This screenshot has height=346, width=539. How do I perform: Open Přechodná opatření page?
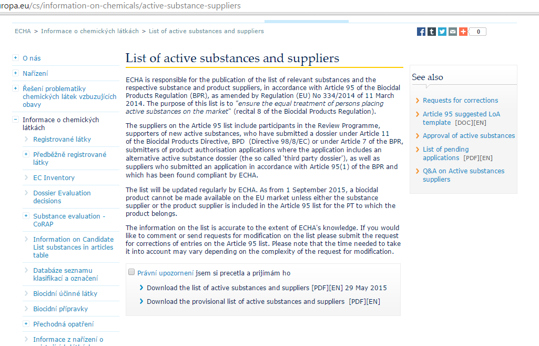64,324
